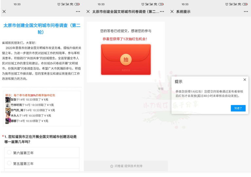Click the battery icon in right status bar

coord(245,4)
